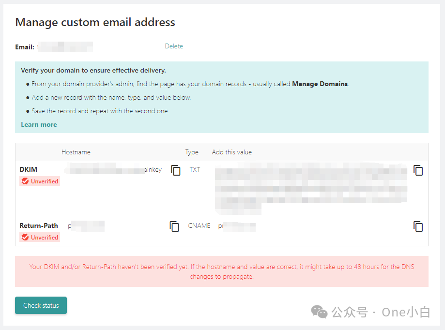Click the blurred email address field
The width and height of the screenshot is (445, 330).
65,47
